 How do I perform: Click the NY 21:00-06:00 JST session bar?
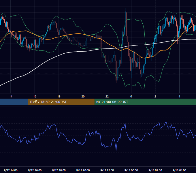(x=145, y=102)
